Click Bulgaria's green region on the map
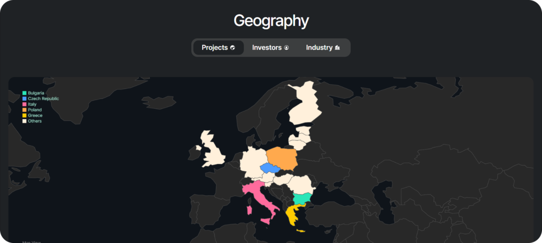 [x=302, y=199]
